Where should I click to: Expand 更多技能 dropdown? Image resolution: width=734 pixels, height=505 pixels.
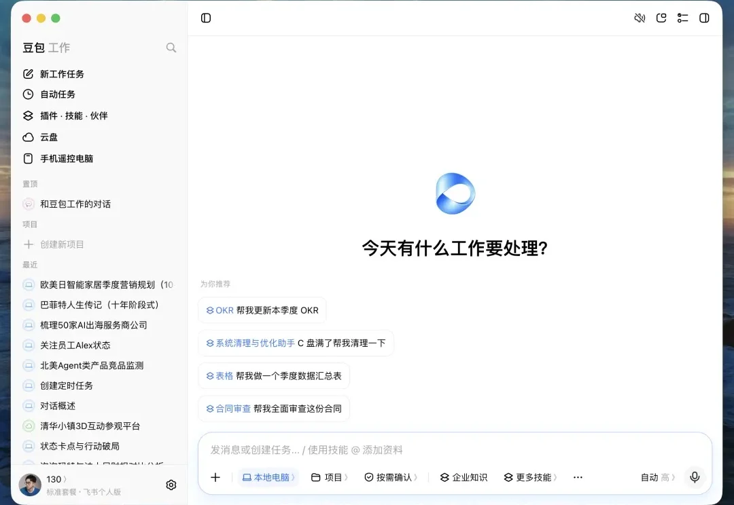coord(530,477)
